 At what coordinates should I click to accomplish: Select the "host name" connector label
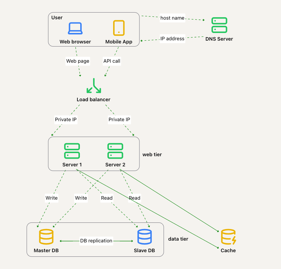pyautogui.click(x=172, y=18)
